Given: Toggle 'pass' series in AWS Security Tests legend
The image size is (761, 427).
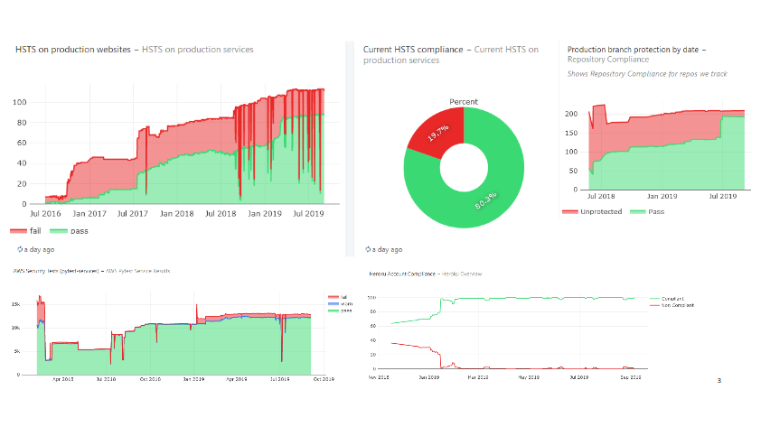Looking at the screenshot, I should 340,311.
